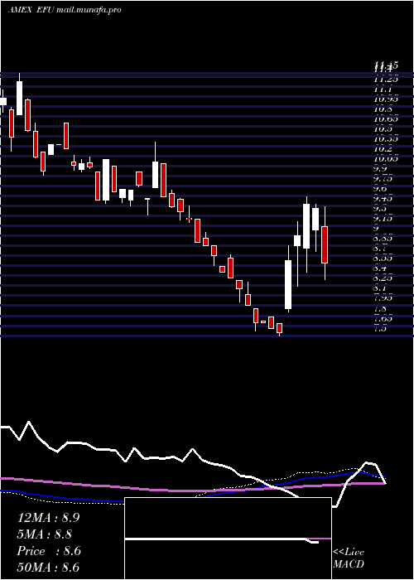Click the AMEX EFU mail.munafa.pro chart title

tap(65, 10)
